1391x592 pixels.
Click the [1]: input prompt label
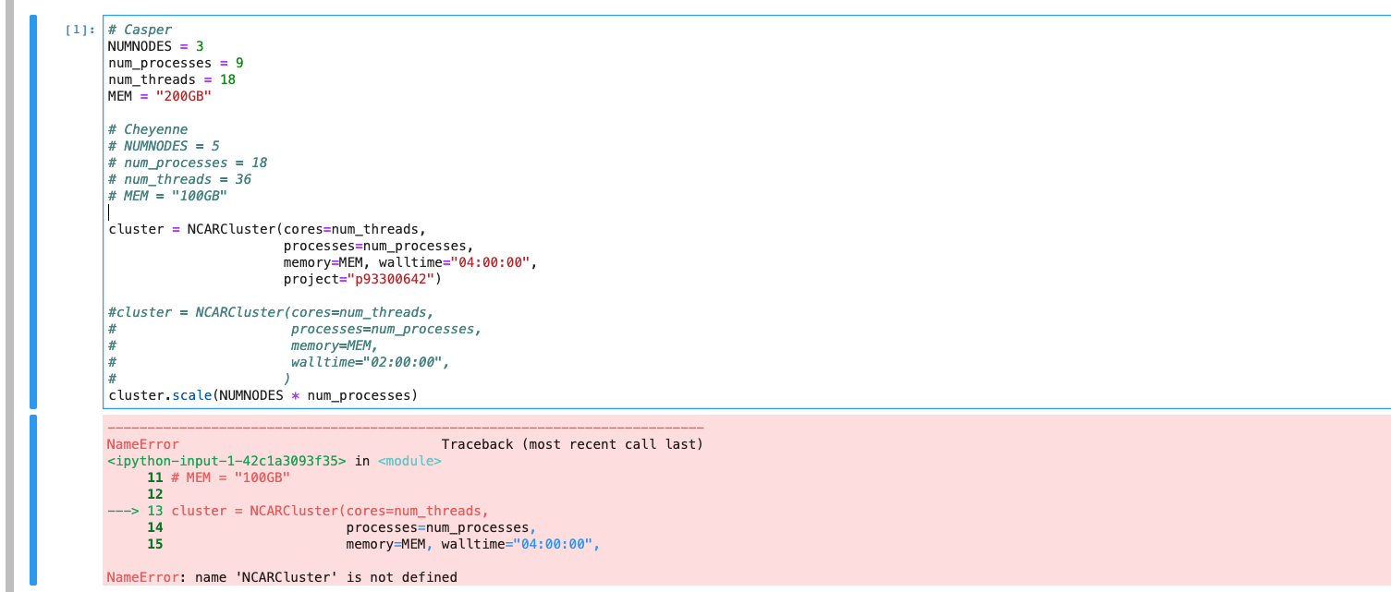click(x=80, y=30)
